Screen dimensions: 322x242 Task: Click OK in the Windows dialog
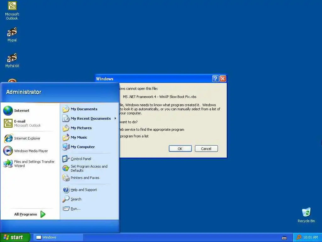tap(180, 149)
